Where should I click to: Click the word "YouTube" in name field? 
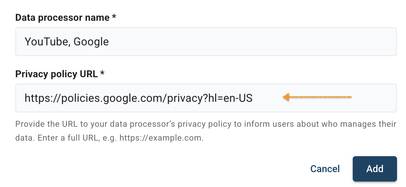point(46,42)
